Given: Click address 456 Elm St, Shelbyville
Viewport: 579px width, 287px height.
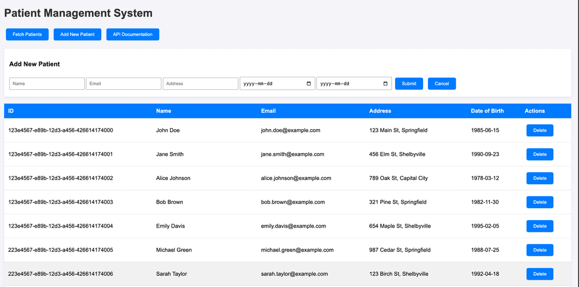Looking at the screenshot, I should [397, 154].
